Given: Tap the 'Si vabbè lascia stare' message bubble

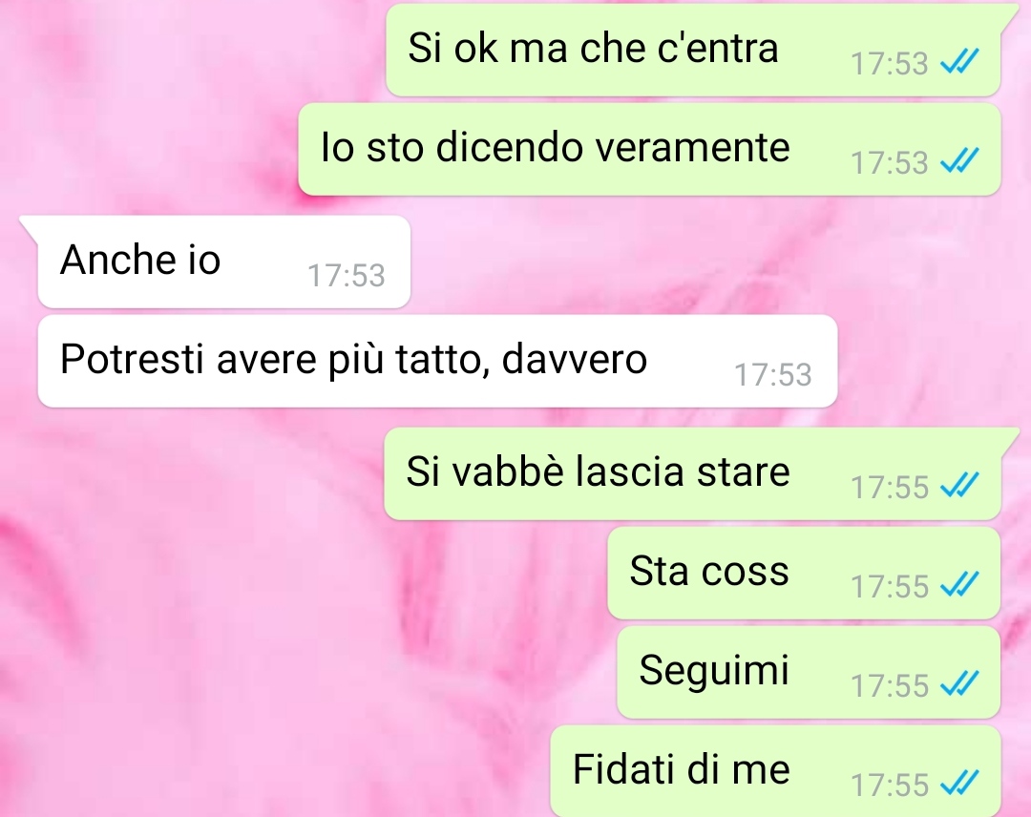Looking at the screenshot, I should [692, 474].
